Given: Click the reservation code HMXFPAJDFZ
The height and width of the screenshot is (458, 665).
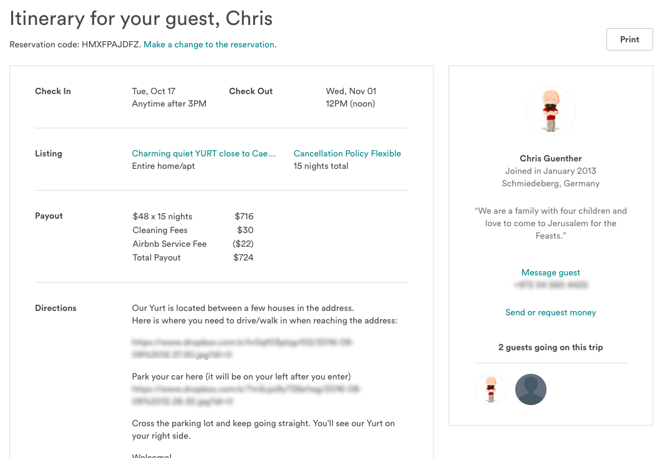Looking at the screenshot, I should tap(111, 45).
